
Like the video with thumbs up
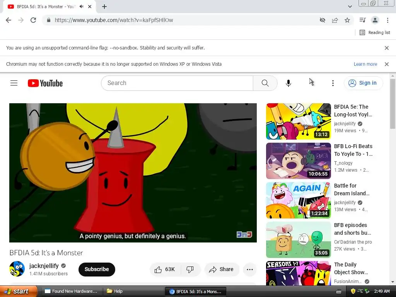pyautogui.click(x=165, y=270)
